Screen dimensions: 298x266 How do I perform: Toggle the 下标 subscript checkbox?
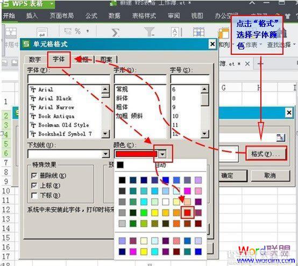34,196
